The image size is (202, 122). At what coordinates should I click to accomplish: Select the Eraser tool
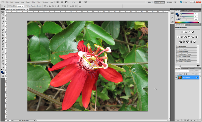3,41
